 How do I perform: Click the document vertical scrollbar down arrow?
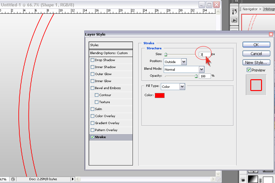[218, 174]
